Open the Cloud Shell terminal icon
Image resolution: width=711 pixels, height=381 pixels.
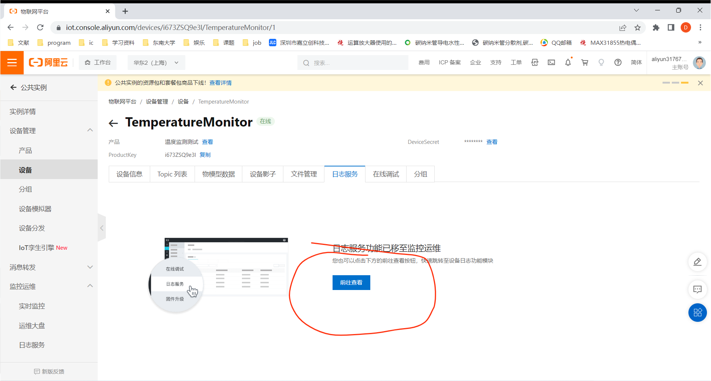[551, 63]
